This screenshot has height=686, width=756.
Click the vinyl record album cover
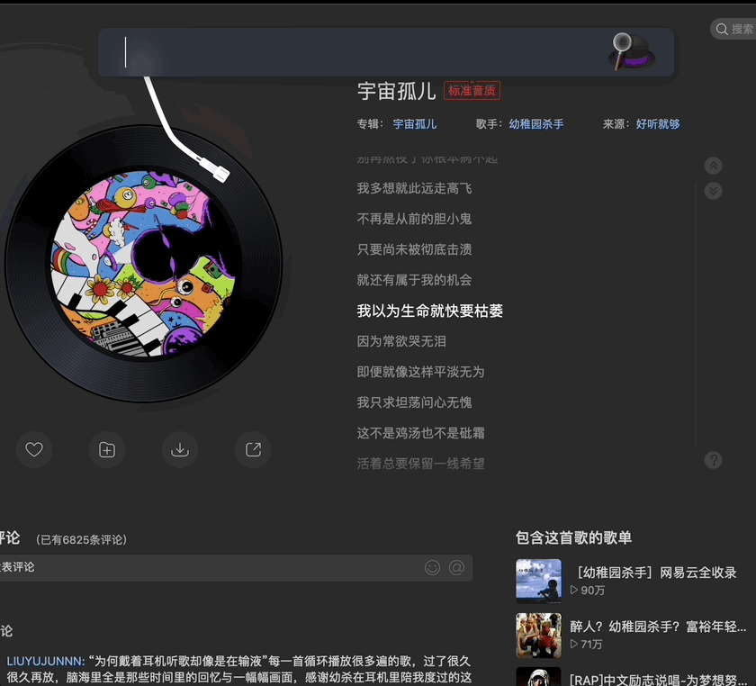tap(143, 264)
